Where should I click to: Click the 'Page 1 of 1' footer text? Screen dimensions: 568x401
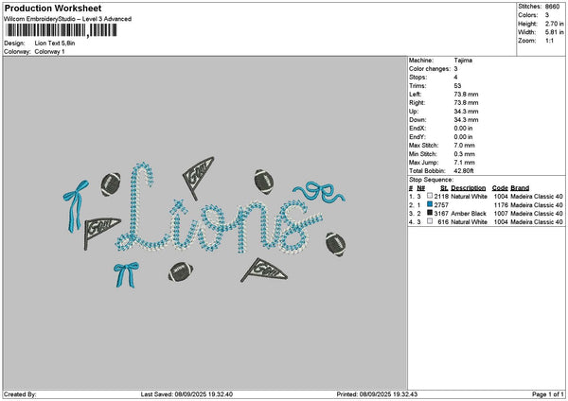tap(548, 394)
